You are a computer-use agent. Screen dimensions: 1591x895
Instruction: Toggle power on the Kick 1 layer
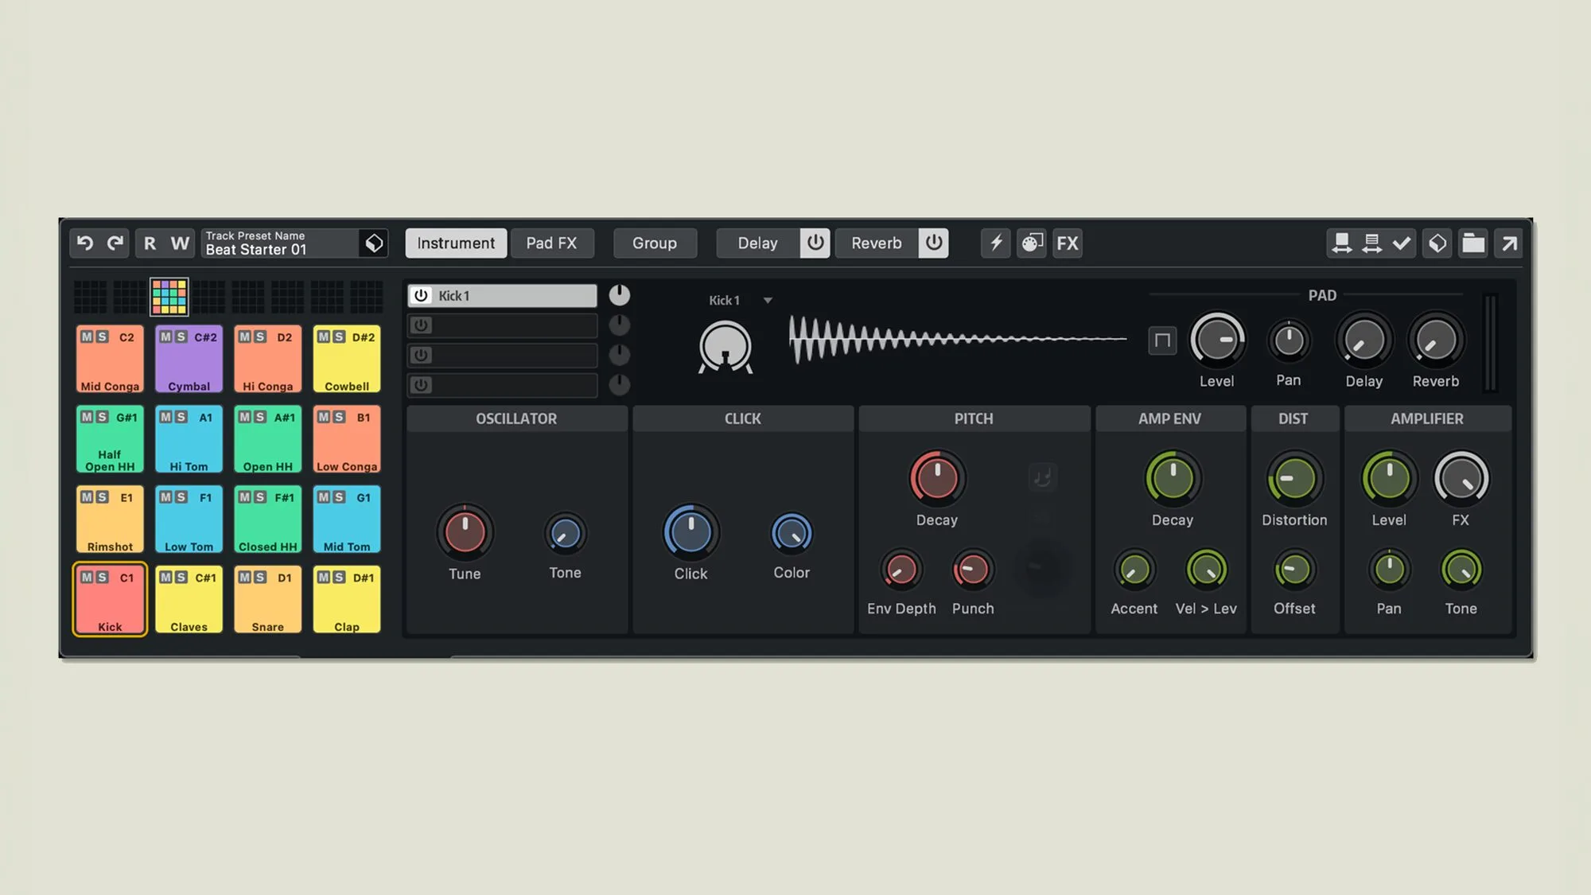(421, 296)
